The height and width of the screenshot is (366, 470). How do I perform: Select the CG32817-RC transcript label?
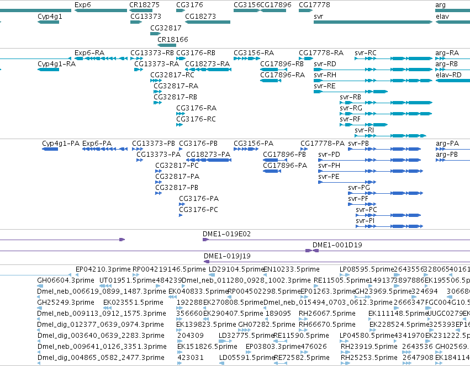(x=172, y=75)
